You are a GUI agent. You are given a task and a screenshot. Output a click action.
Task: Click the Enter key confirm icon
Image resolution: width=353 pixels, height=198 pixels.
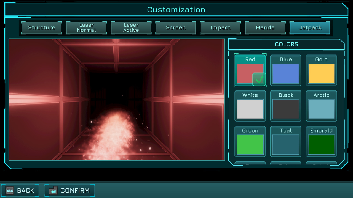53,190
